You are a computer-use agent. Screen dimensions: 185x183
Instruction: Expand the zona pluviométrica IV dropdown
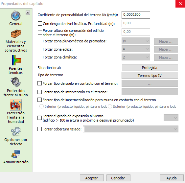click(x=136, y=41)
